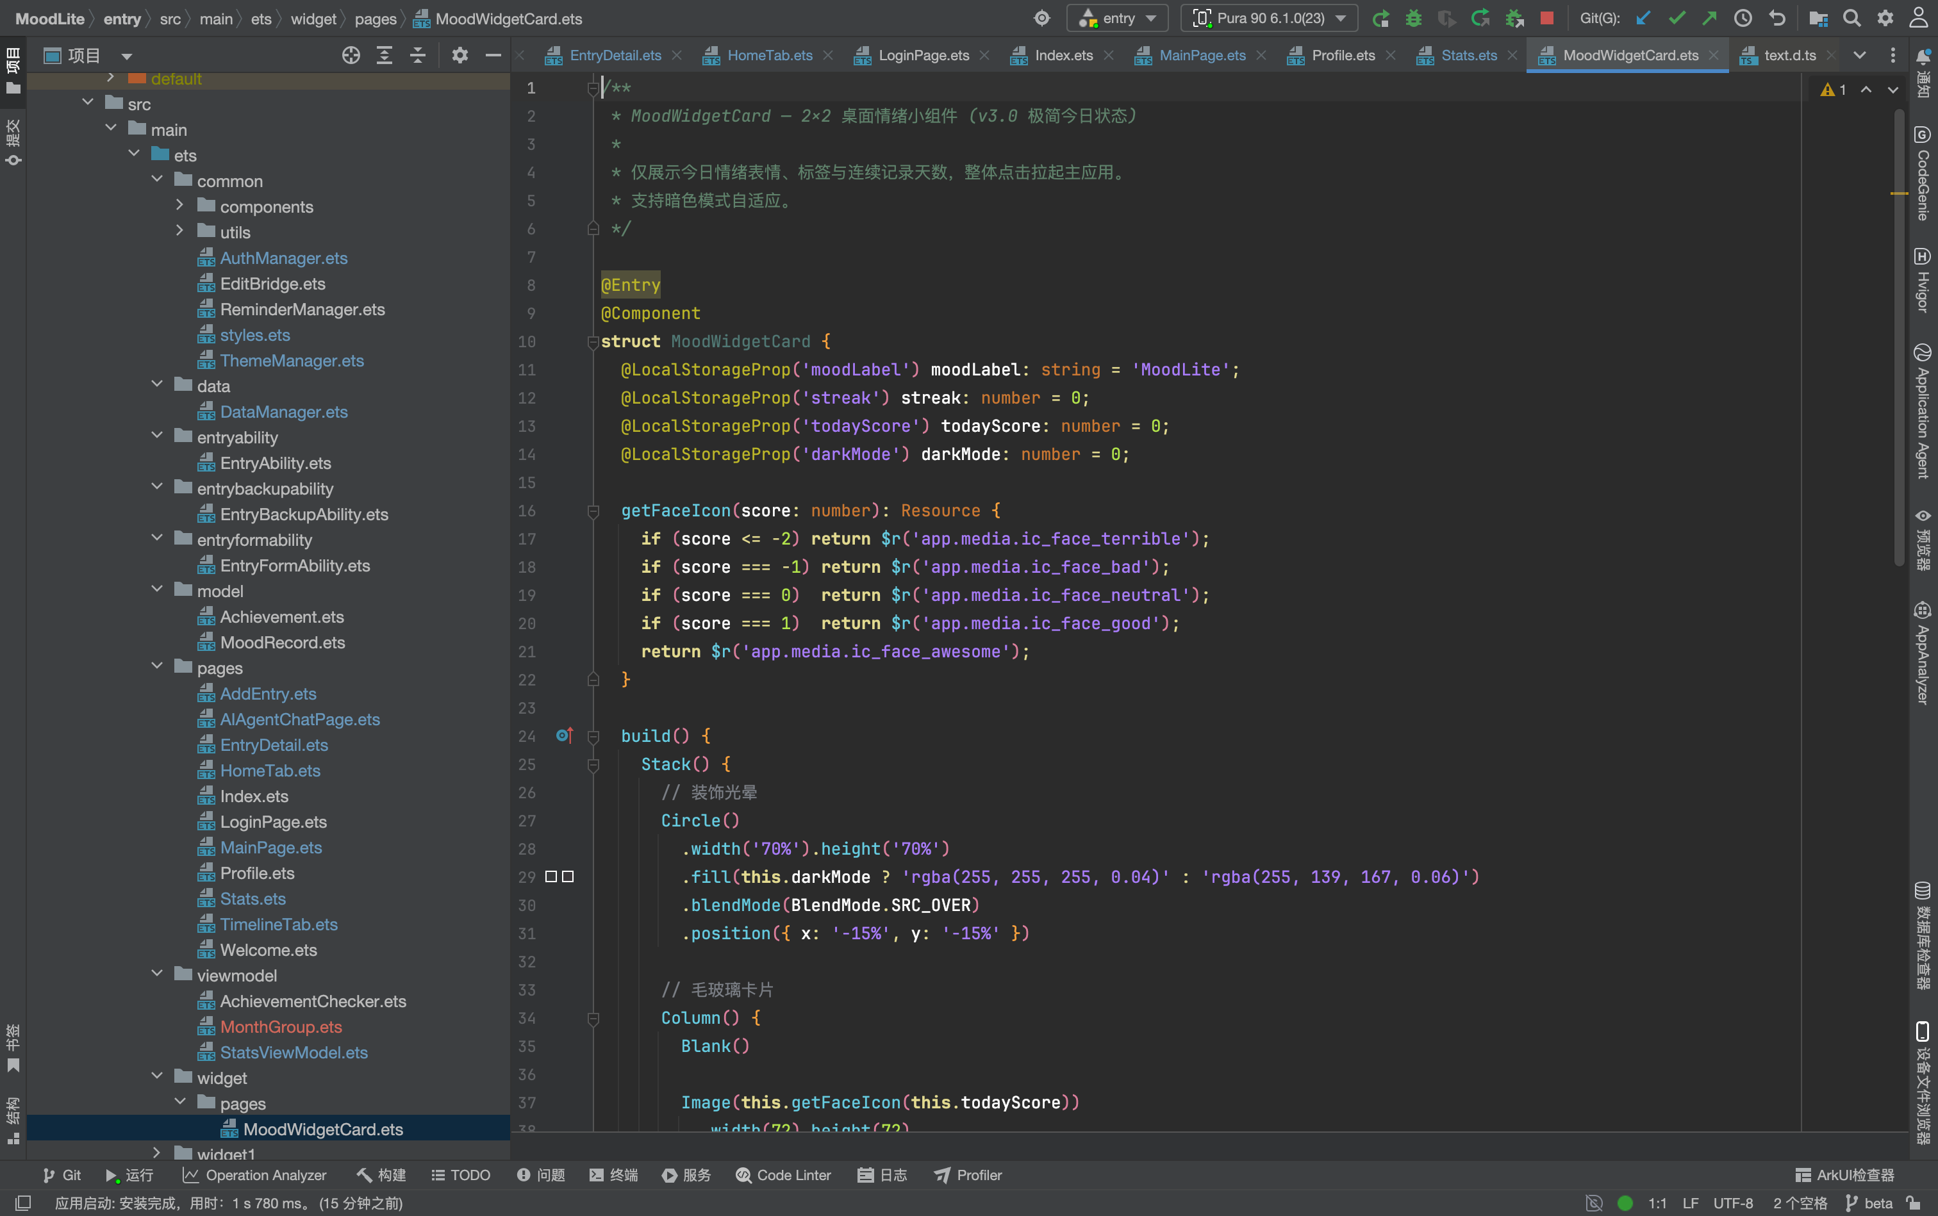This screenshot has width=1938, height=1216.
Task: Open the ThemeManager.ets file in tree
Action: [x=291, y=360]
